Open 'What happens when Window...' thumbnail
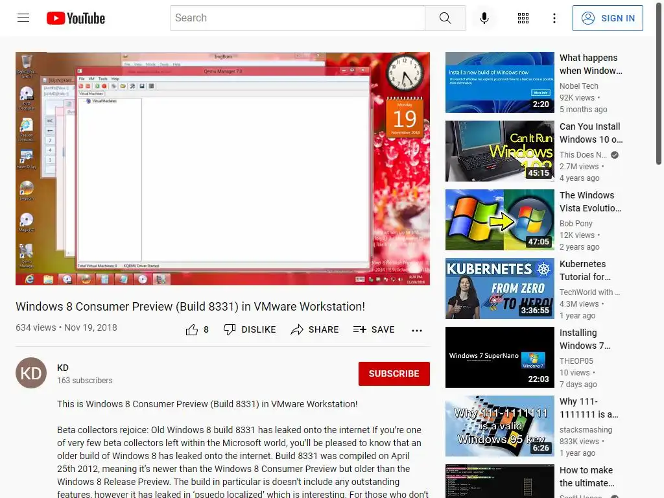The height and width of the screenshot is (498, 664). pyautogui.click(x=500, y=82)
